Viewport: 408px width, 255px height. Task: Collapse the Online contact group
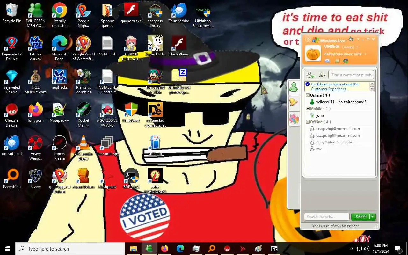pos(308,95)
